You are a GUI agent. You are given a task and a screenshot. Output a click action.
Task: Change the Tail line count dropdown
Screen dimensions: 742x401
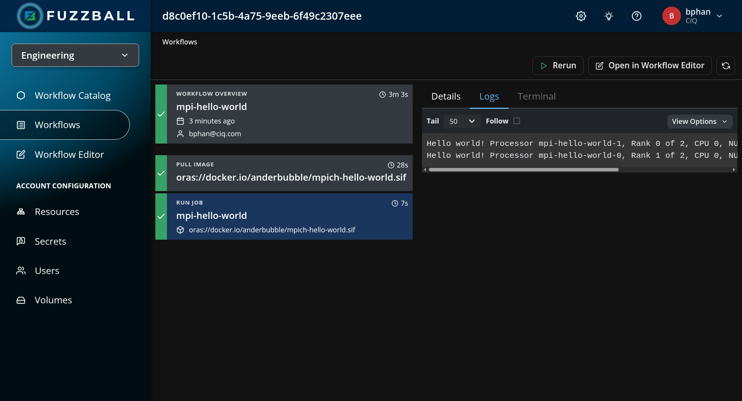pos(462,121)
